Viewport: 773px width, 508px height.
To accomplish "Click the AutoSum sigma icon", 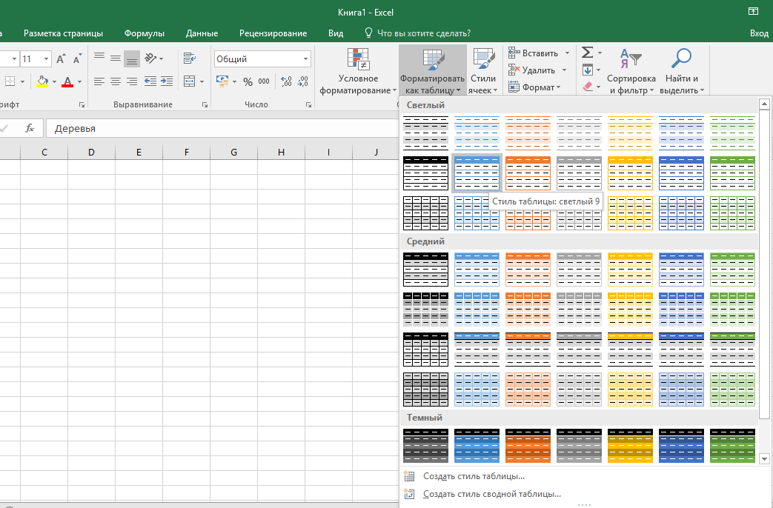I will tap(588, 53).
